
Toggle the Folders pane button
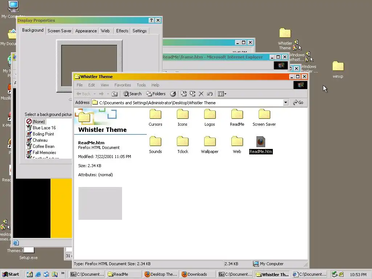pos(156,94)
